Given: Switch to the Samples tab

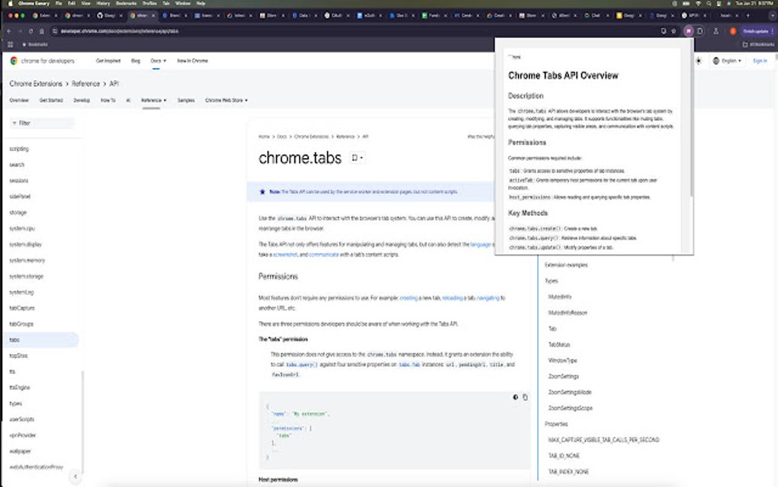Looking at the screenshot, I should point(186,100).
